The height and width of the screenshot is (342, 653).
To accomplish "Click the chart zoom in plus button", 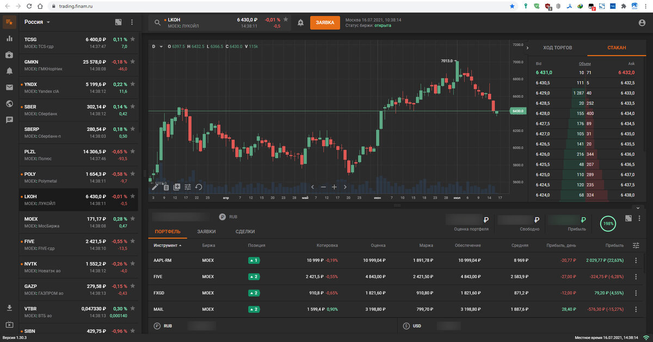I will point(334,186).
